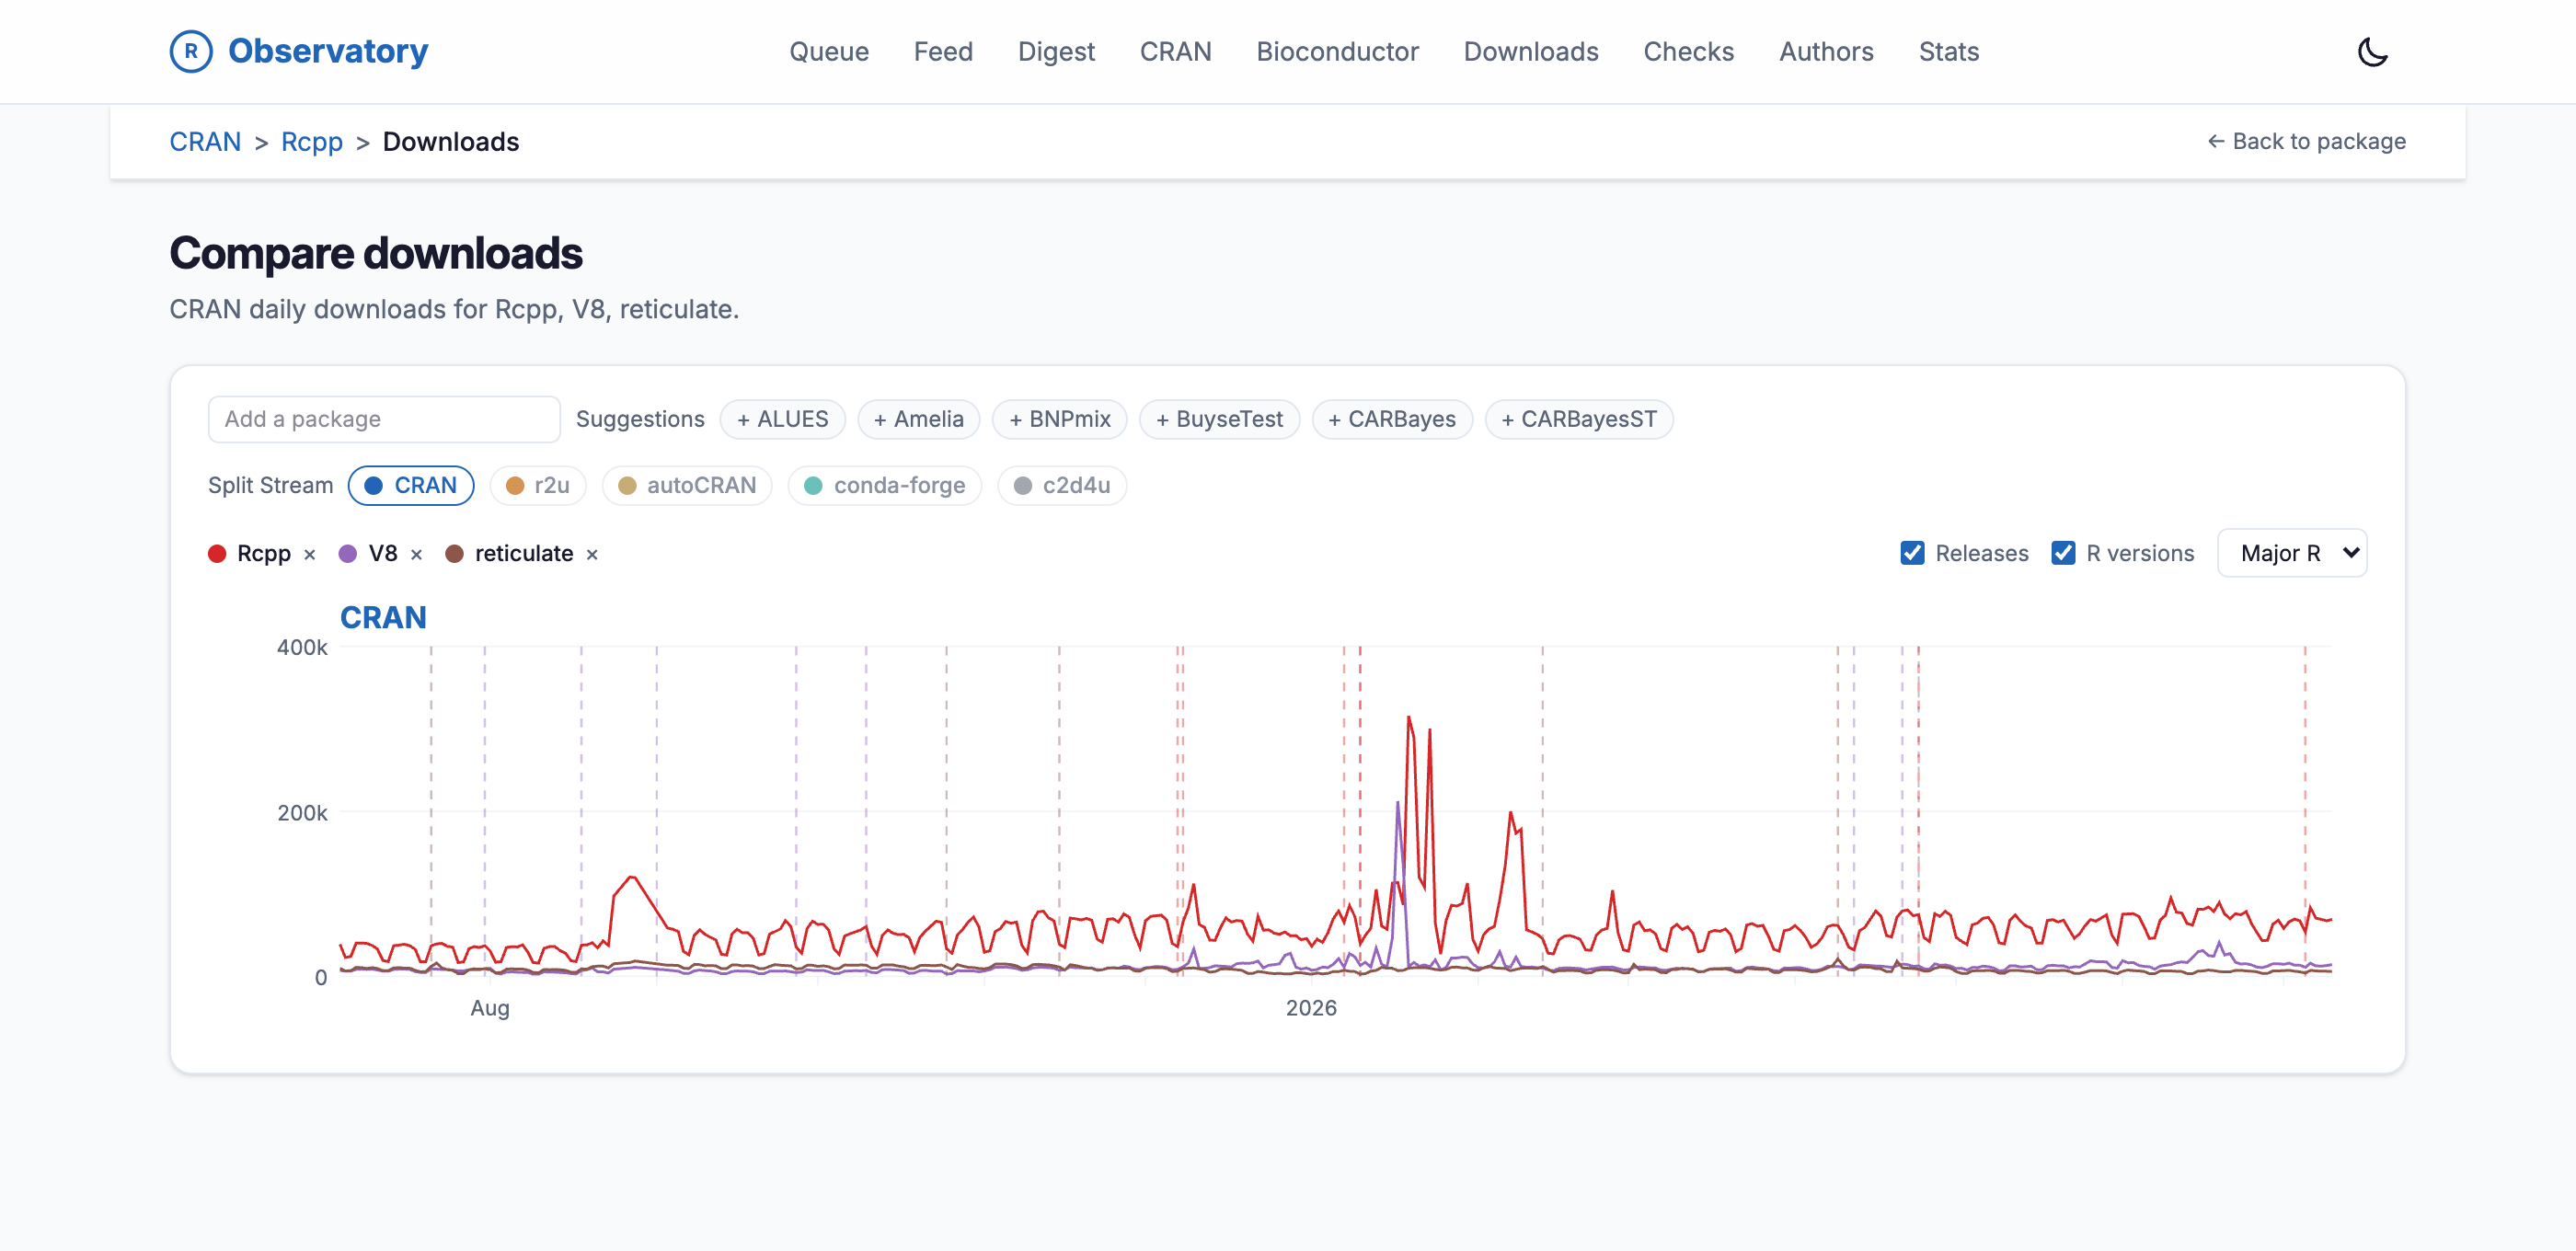Click the red Rcpp legend dot
The height and width of the screenshot is (1251, 2576).
217,554
